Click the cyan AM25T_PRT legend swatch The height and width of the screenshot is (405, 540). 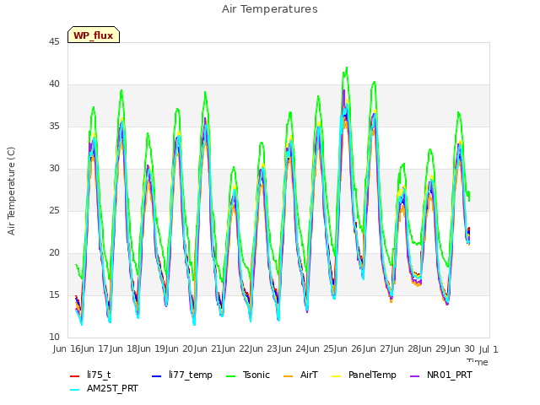click(x=75, y=390)
